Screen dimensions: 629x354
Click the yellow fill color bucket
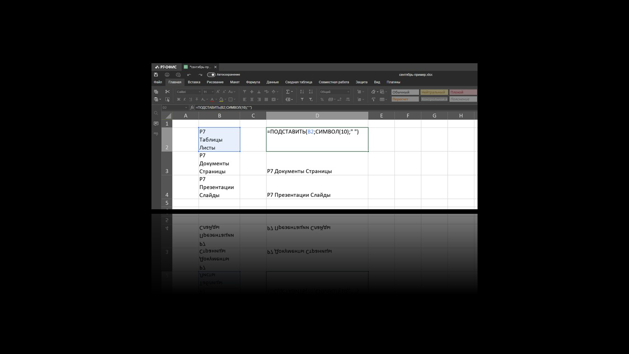pyautogui.click(x=221, y=100)
